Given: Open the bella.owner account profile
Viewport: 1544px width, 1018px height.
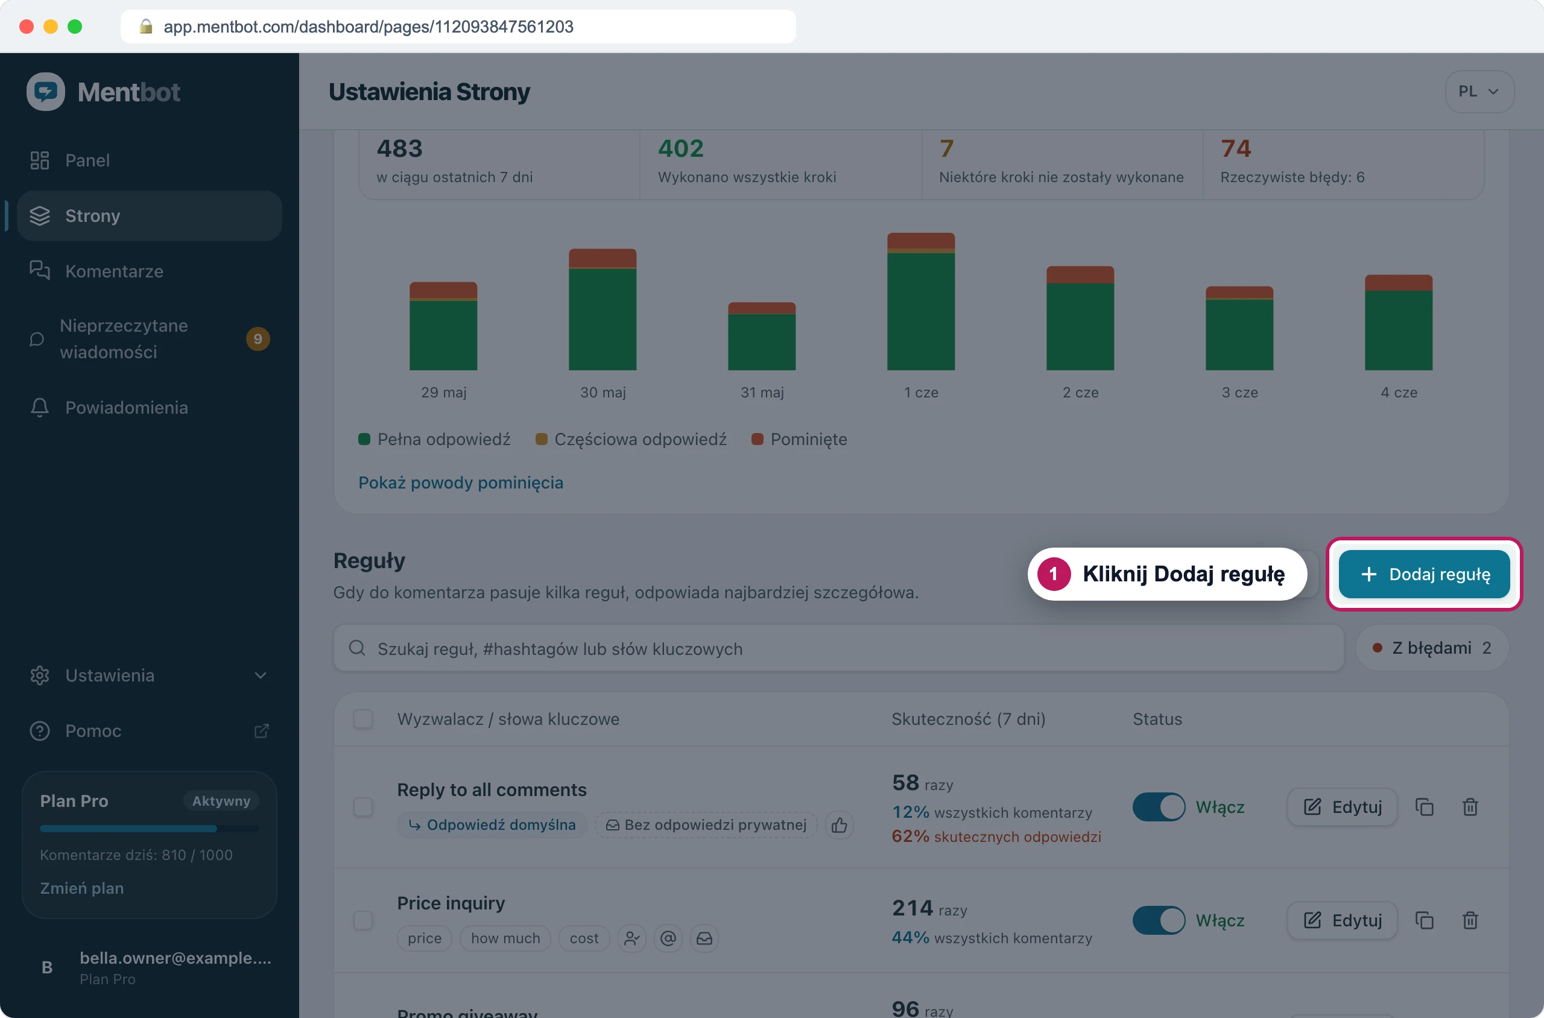Looking at the screenshot, I should point(150,967).
